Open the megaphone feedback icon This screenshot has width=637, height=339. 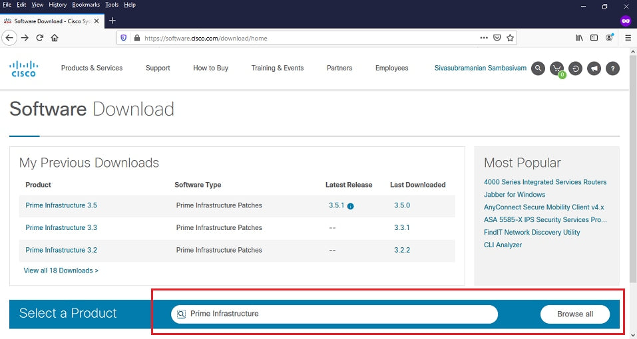click(594, 68)
